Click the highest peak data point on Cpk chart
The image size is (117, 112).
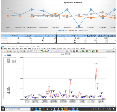tap(96, 65)
